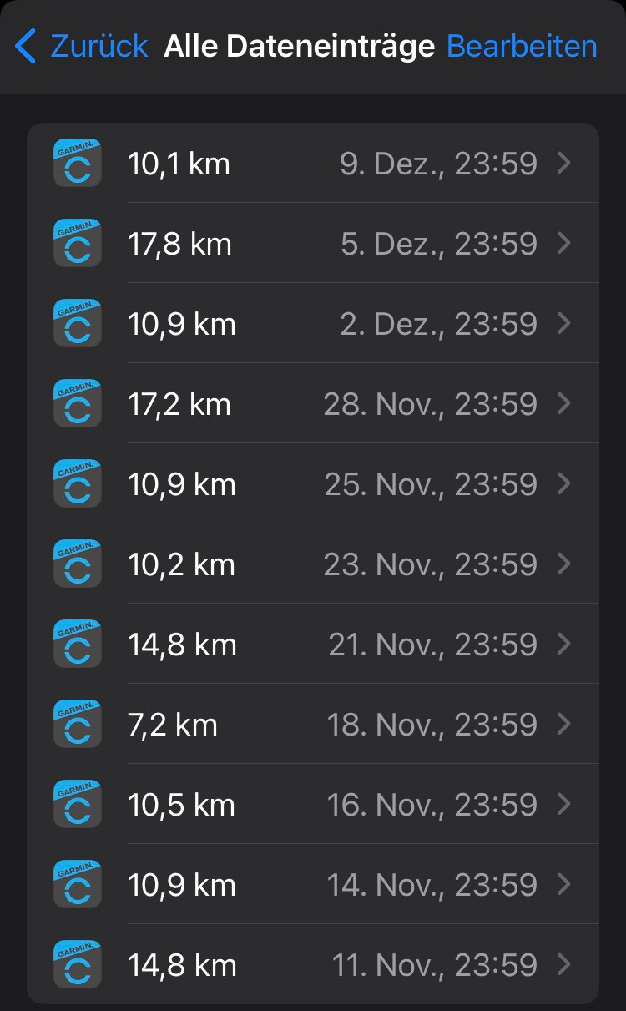
Task: Tap the 14,8 km value of 21. Nov.
Action: point(182,645)
